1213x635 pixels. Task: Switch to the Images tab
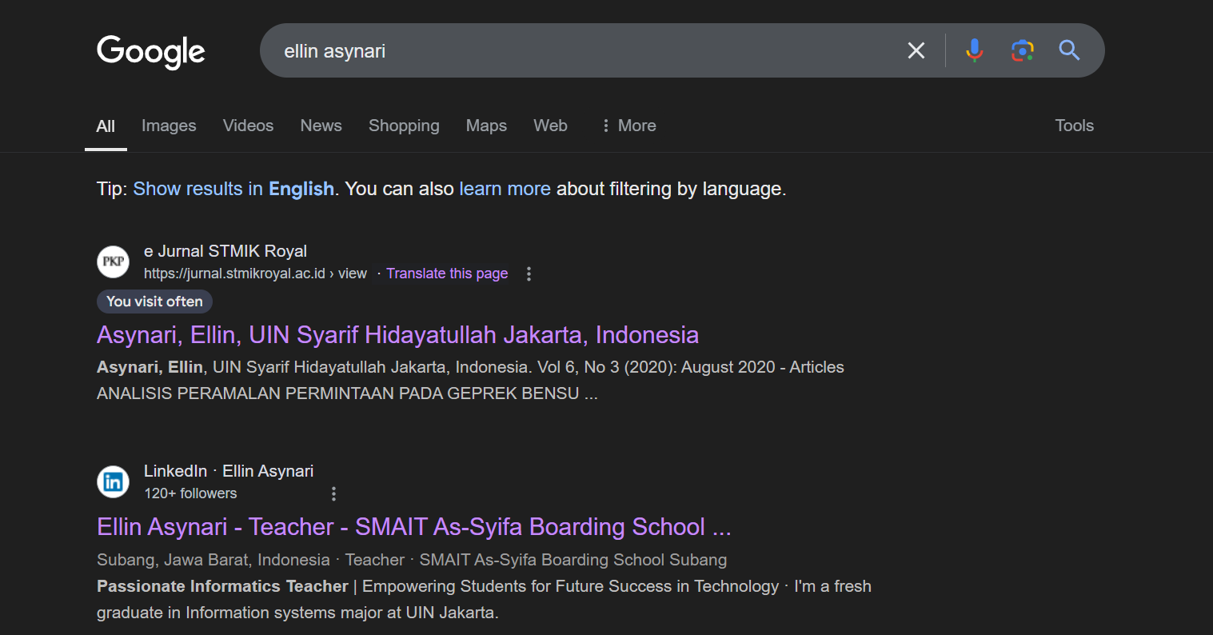(169, 126)
